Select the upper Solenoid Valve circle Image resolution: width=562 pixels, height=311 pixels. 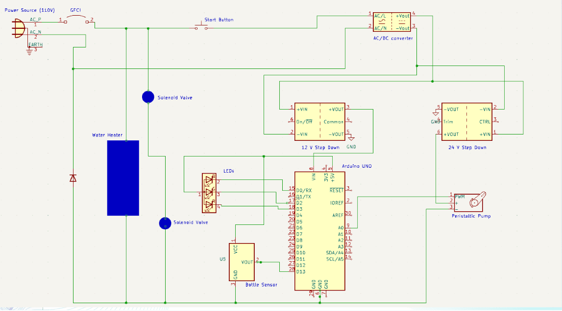[x=148, y=97]
